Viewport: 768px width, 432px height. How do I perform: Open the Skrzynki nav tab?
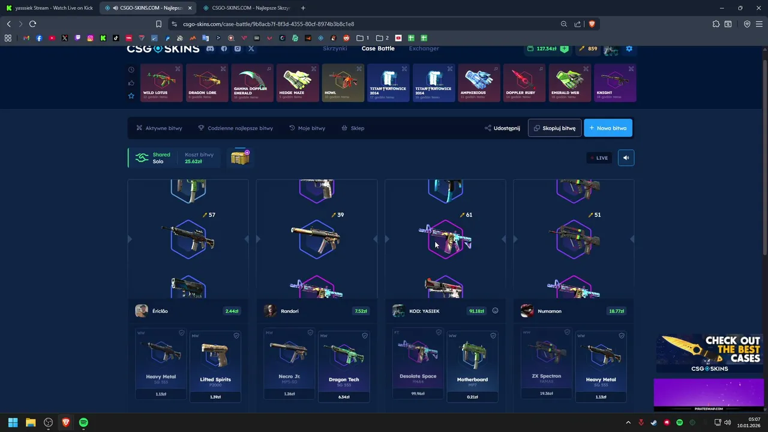pos(335,48)
